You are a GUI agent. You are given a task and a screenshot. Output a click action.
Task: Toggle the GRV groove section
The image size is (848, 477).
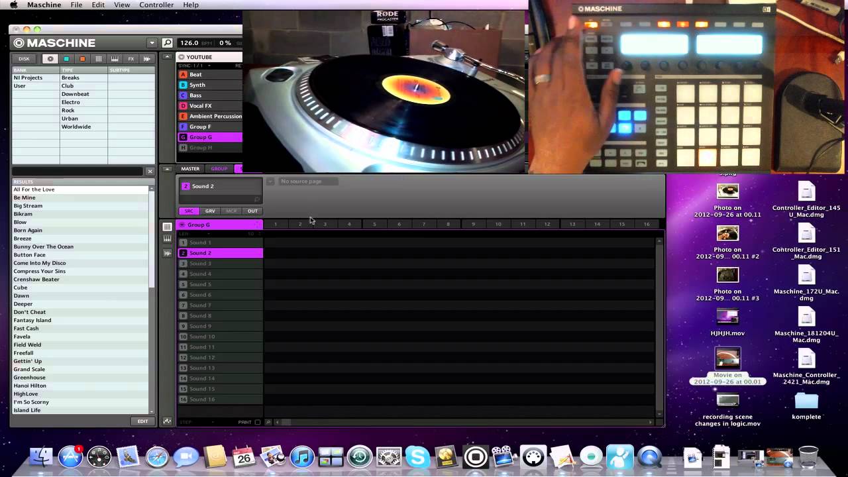click(210, 211)
